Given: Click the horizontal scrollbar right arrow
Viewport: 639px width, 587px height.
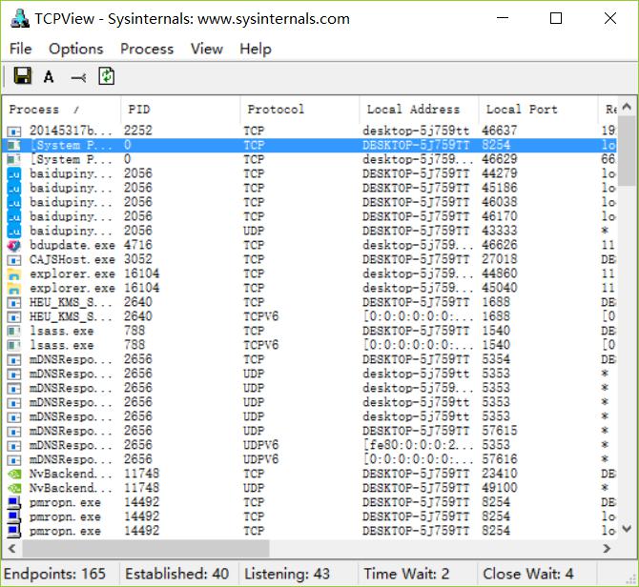Looking at the screenshot, I should tap(607, 548).
